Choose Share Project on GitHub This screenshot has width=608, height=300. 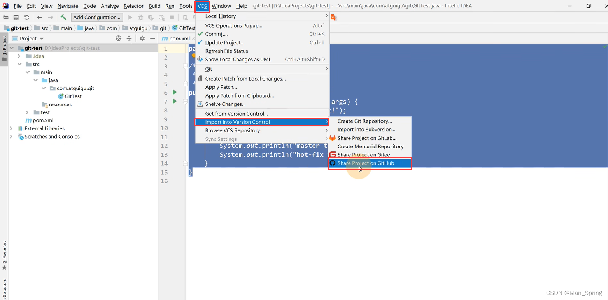pos(370,163)
